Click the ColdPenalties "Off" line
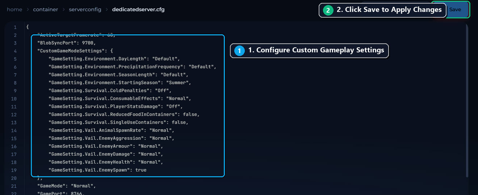The image size is (478, 195). [110, 91]
